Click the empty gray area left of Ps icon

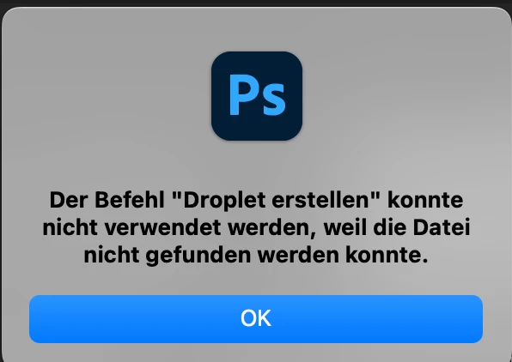(107, 96)
